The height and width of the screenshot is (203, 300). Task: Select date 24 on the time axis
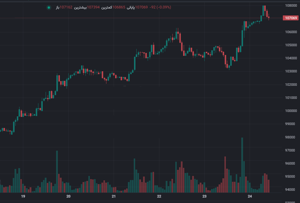pos(250,196)
